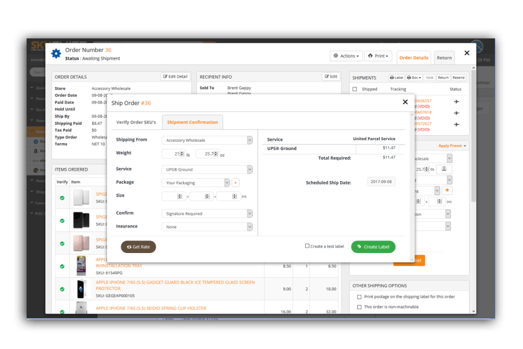Switch to Verify Order SKU's tab
The image size is (523, 349).
click(x=136, y=122)
